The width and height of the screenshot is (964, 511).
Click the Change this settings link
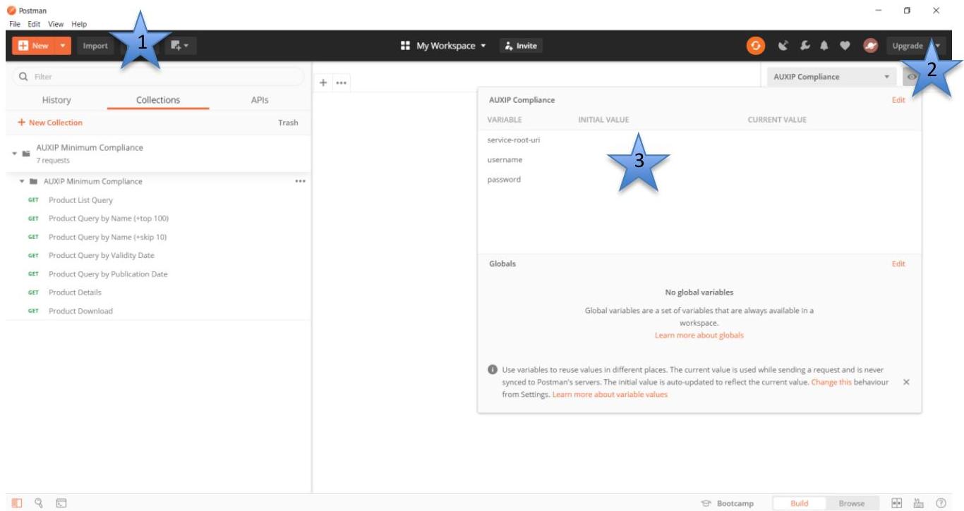[x=831, y=381]
